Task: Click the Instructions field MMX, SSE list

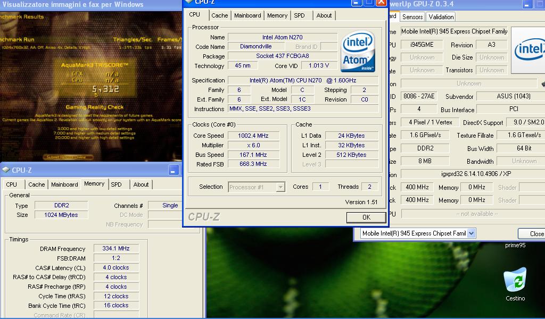Action: coord(303,108)
